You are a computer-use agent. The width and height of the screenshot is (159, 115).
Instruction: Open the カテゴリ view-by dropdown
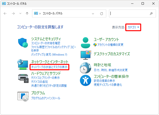coord(133,27)
